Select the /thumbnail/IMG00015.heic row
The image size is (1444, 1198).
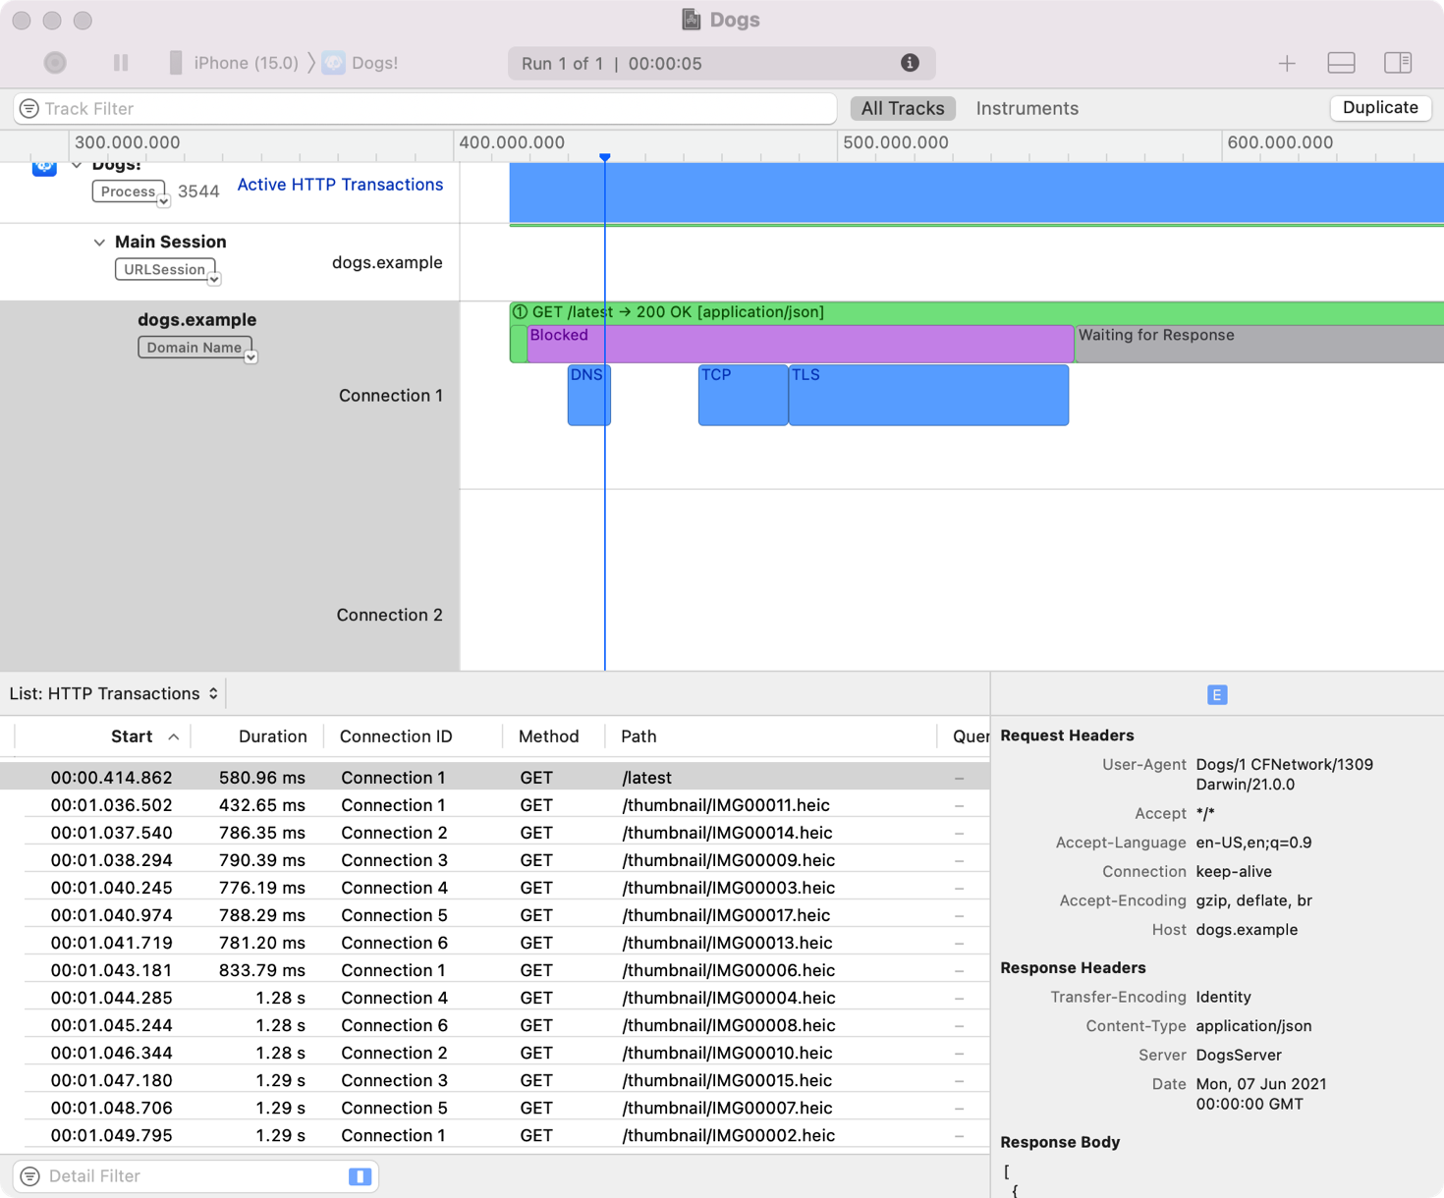click(x=495, y=1079)
